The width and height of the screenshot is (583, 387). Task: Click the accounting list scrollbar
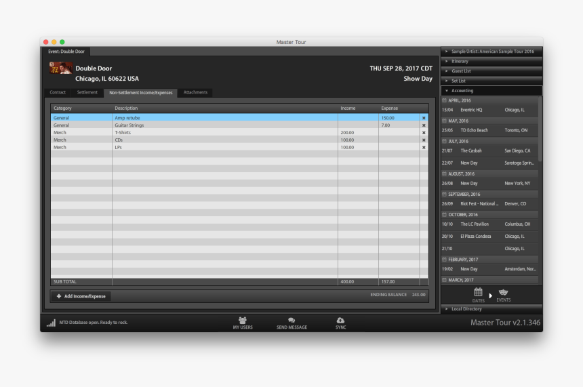(x=540, y=129)
